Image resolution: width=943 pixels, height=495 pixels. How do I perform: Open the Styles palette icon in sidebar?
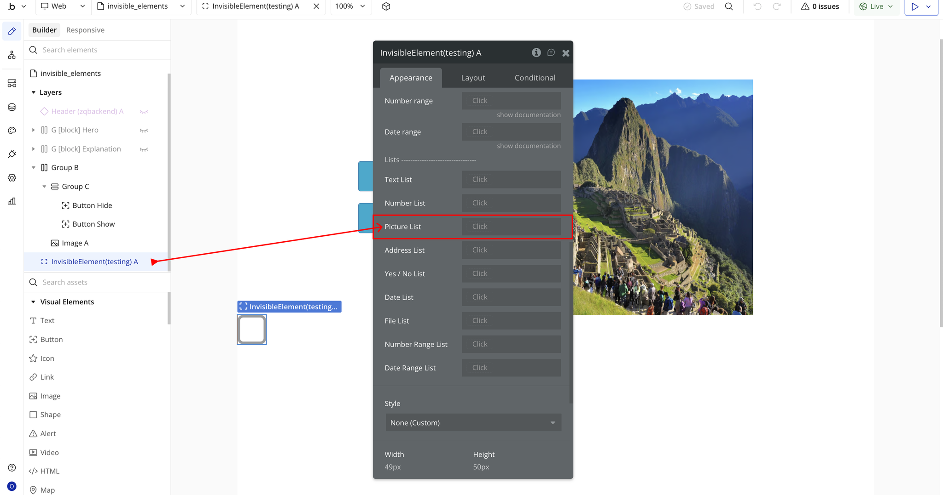tap(12, 131)
